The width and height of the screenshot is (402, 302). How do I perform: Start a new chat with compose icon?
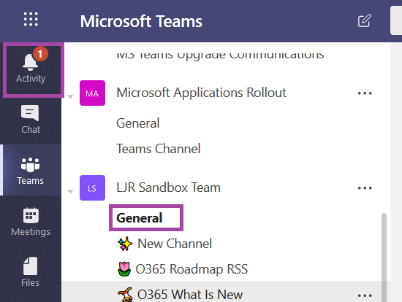(364, 20)
